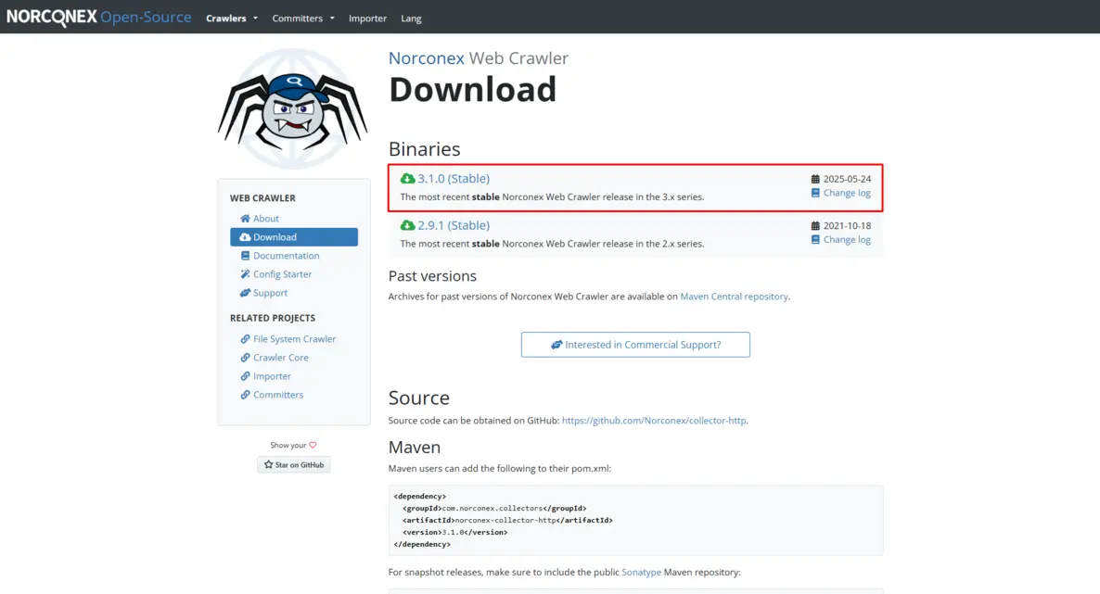The width and height of the screenshot is (1100, 594).
Task: Open the Support sidebar link
Action: [270, 293]
